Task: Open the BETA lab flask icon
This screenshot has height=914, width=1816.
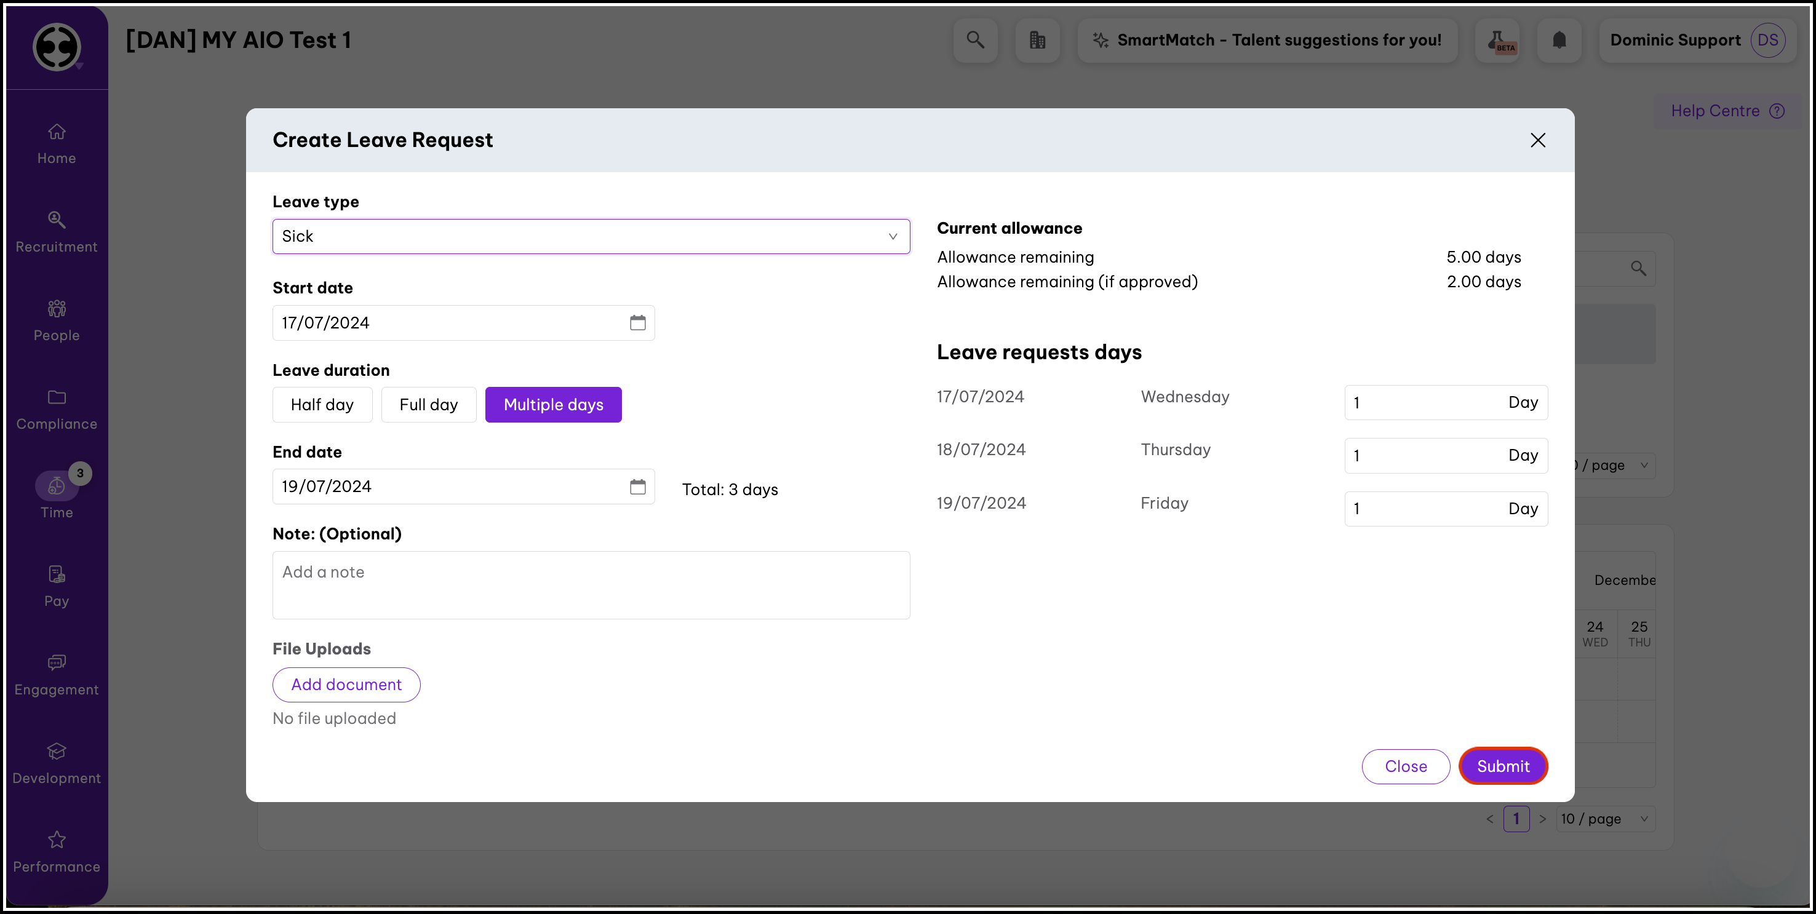Action: (x=1497, y=40)
